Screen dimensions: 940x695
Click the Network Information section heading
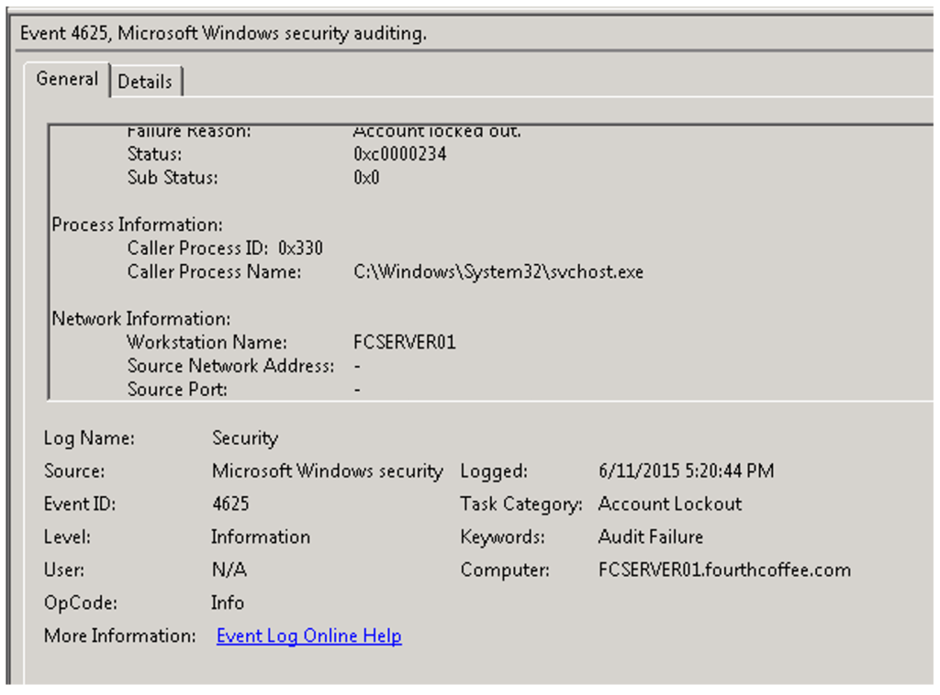click(x=140, y=319)
